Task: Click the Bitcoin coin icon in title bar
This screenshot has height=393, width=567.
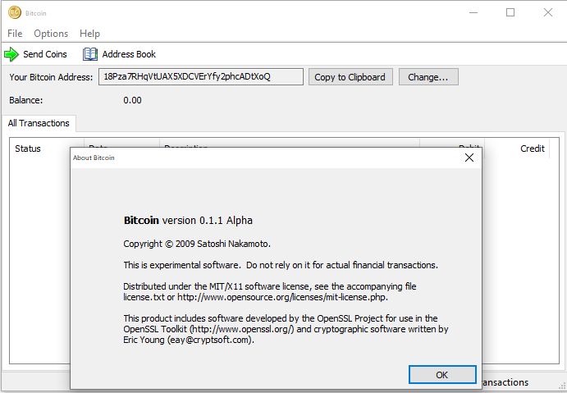Action: click(x=15, y=12)
